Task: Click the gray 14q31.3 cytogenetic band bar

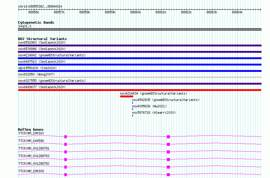Action: click(x=140, y=29)
